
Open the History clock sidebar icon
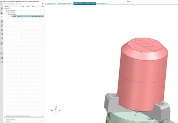(2, 49)
